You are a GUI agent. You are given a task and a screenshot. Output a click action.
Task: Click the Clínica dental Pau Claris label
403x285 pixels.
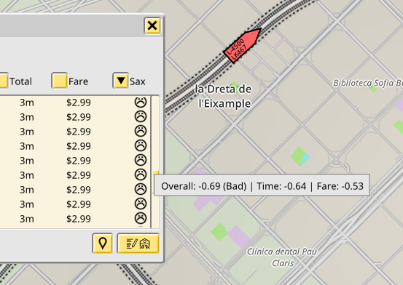282,257
